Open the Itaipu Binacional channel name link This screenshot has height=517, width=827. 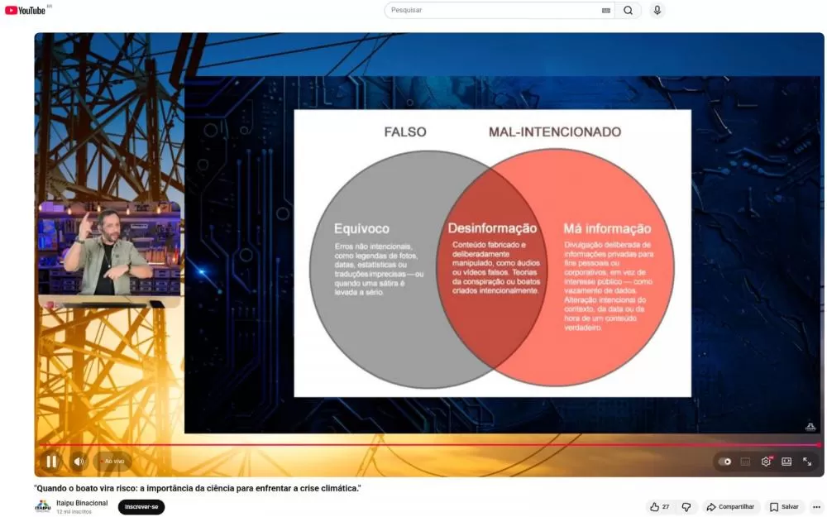[82, 503]
